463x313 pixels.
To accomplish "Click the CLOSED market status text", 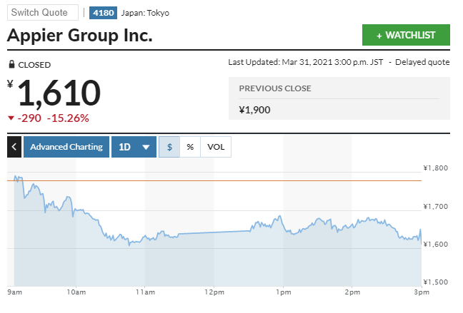I will (x=34, y=65).
